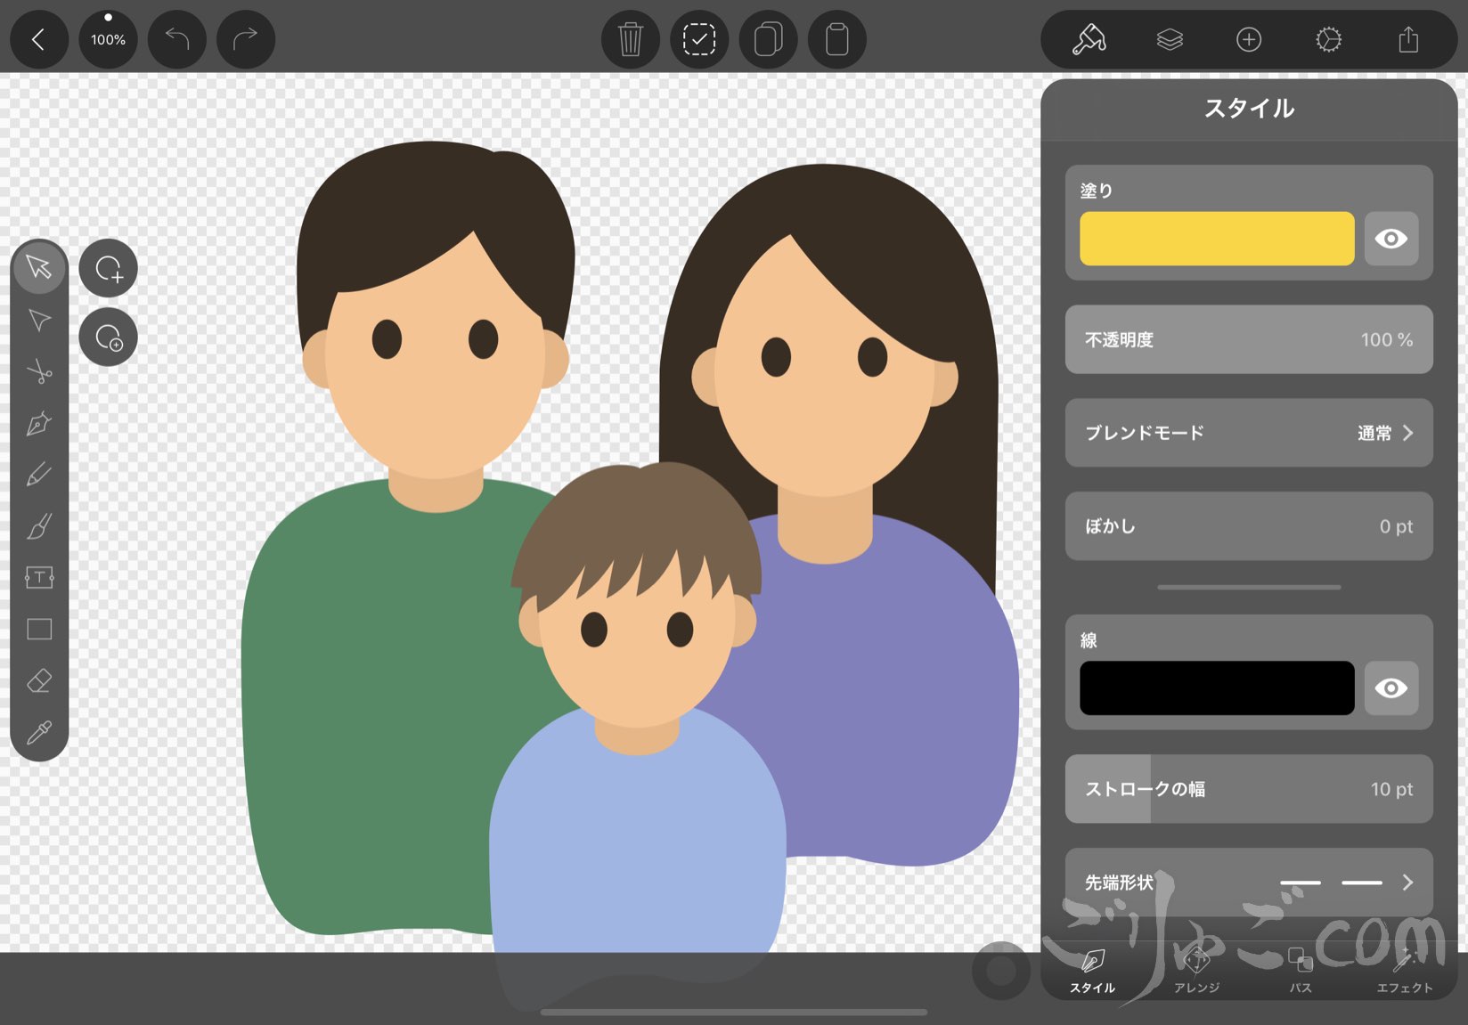Pick the Eyedropper tool

(39, 733)
